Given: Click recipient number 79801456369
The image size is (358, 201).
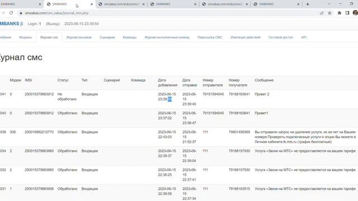Looking at the screenshot, I should click(x=239, y=132).
